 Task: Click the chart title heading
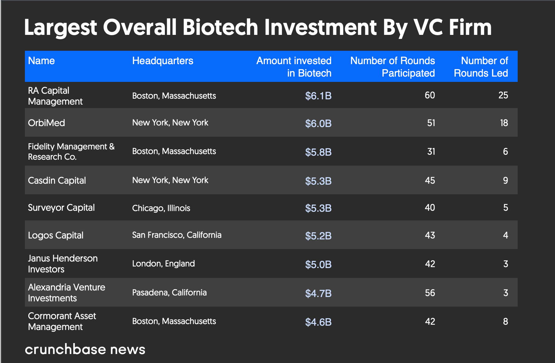(258, 27)
